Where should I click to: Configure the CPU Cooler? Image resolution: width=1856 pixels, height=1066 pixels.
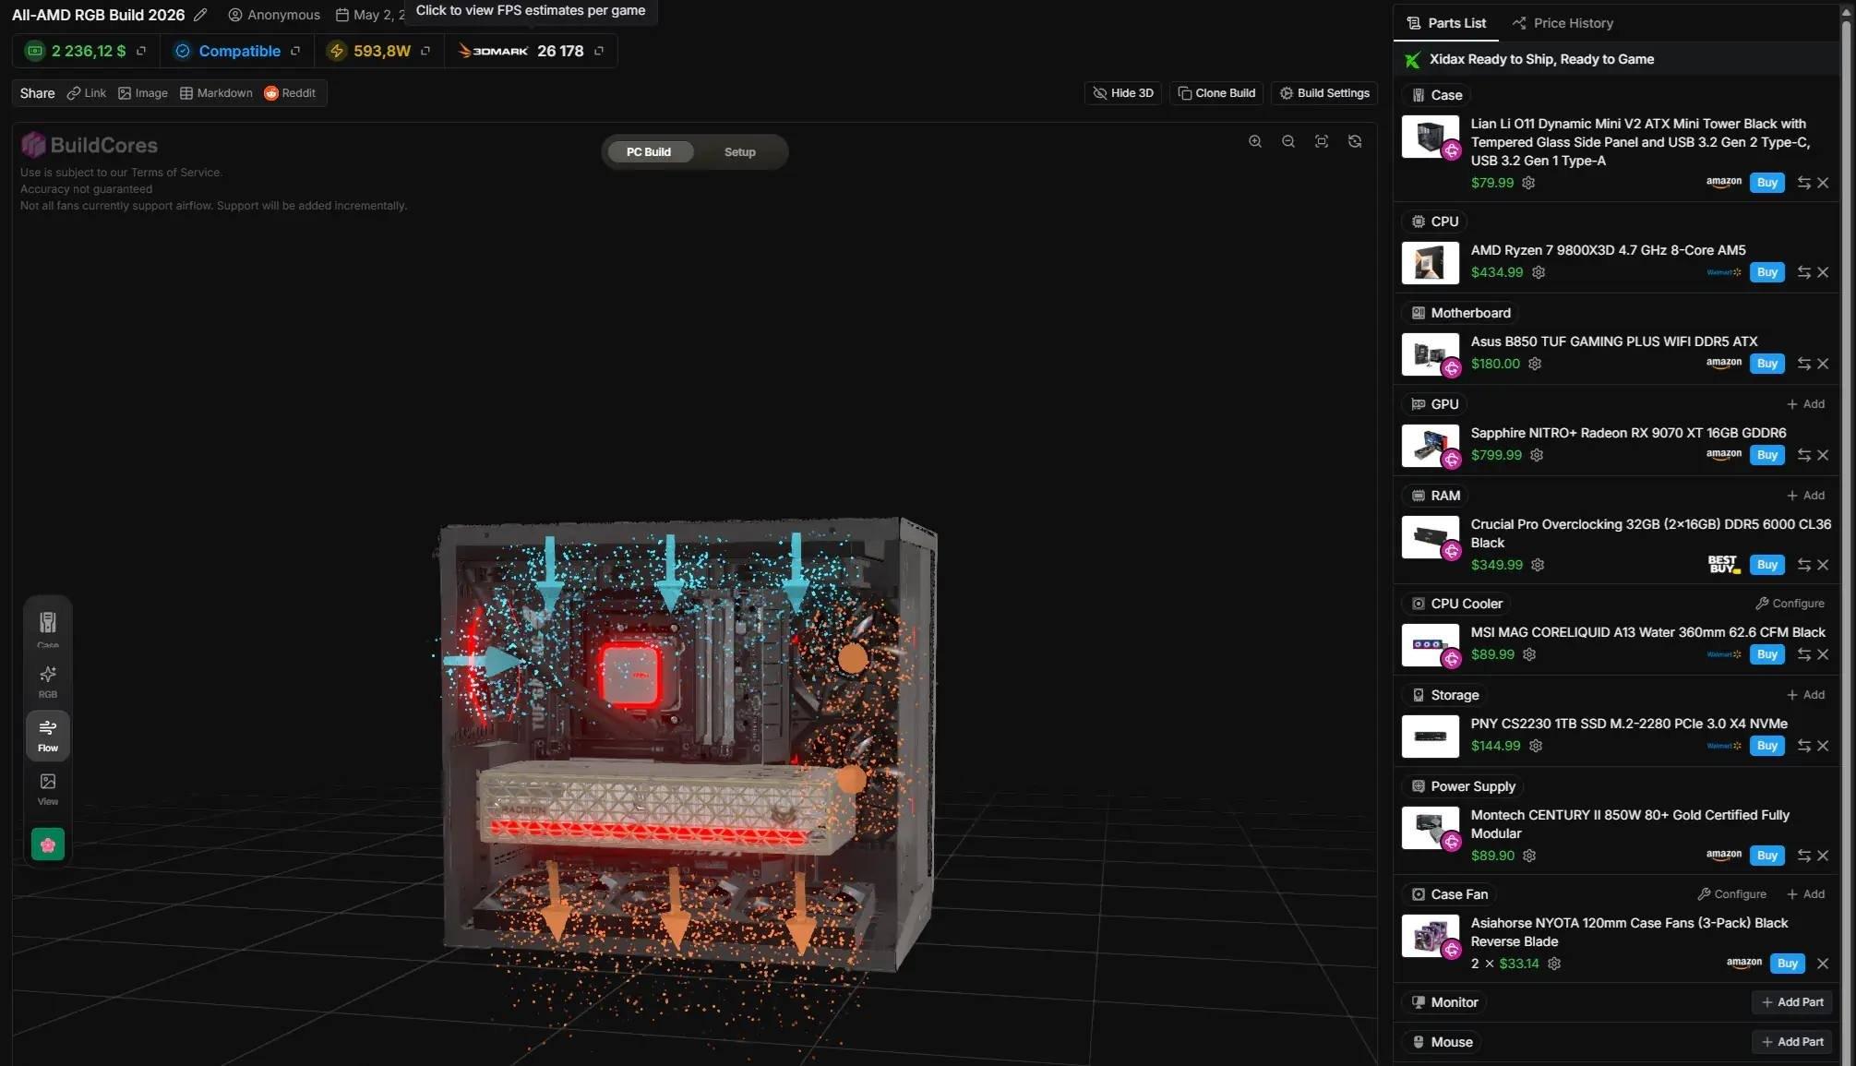tap(1790, 604)
